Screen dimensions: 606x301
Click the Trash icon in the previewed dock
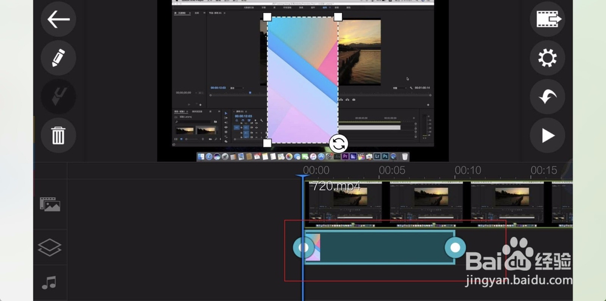[405, 157]
